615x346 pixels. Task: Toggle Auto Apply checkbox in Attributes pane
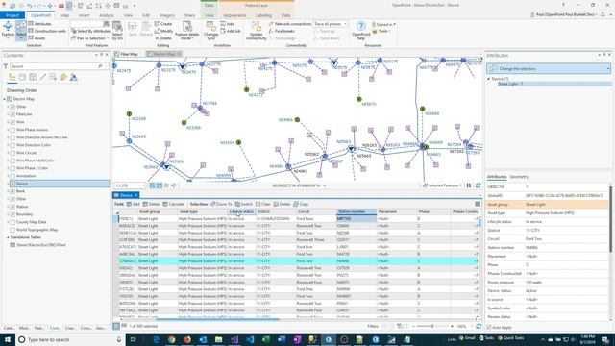click(x=489, y=327)
